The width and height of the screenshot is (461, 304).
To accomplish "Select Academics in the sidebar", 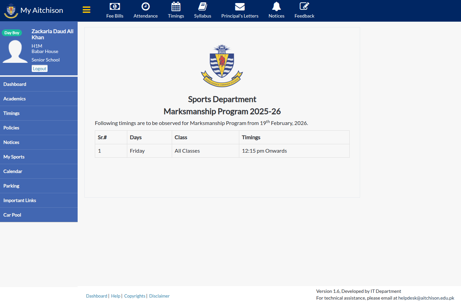I will point(39,99).
